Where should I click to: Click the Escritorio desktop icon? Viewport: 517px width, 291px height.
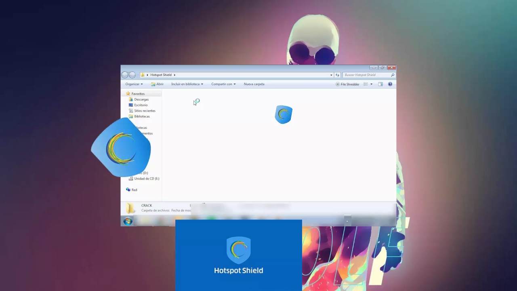131,105
